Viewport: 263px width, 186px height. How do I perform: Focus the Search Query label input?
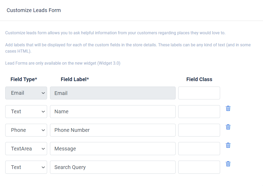[113, 167]
